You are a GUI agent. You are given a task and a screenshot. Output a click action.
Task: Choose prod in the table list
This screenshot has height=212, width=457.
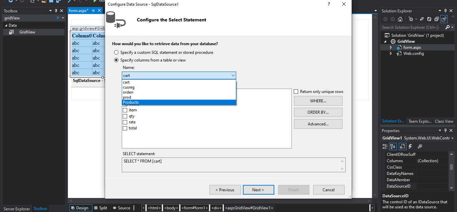point(179,97)
